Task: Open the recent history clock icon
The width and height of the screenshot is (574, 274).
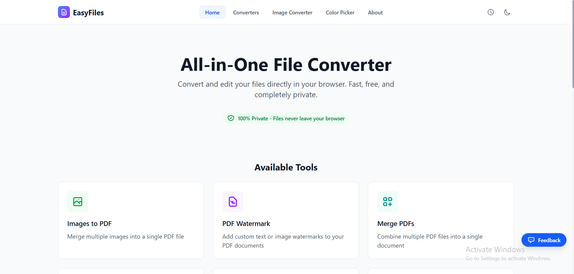Action: pyautogui.click(x=490, y=12)
